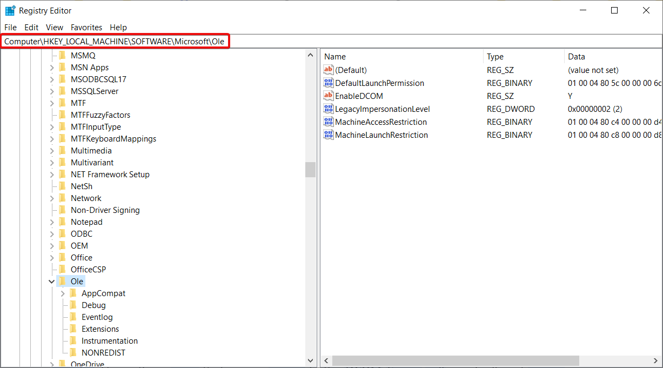Select the LegacyImpersonationLevel value name
The width and height of the screenshot is (663, 368).
pos(383,109)
